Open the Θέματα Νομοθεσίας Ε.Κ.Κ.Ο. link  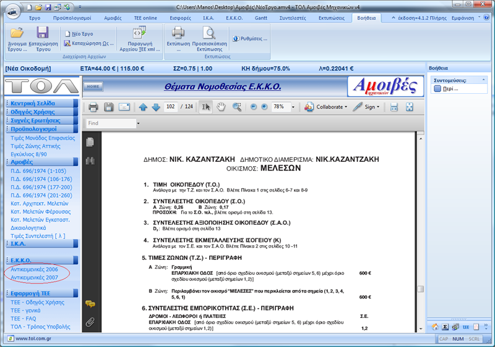click(223, 86)
